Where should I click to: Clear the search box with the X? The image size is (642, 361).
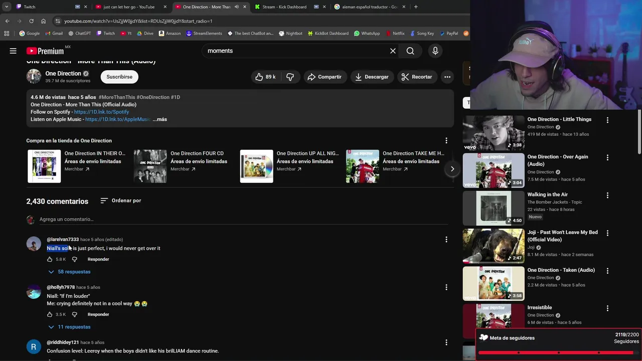click(x=393, y=51)
